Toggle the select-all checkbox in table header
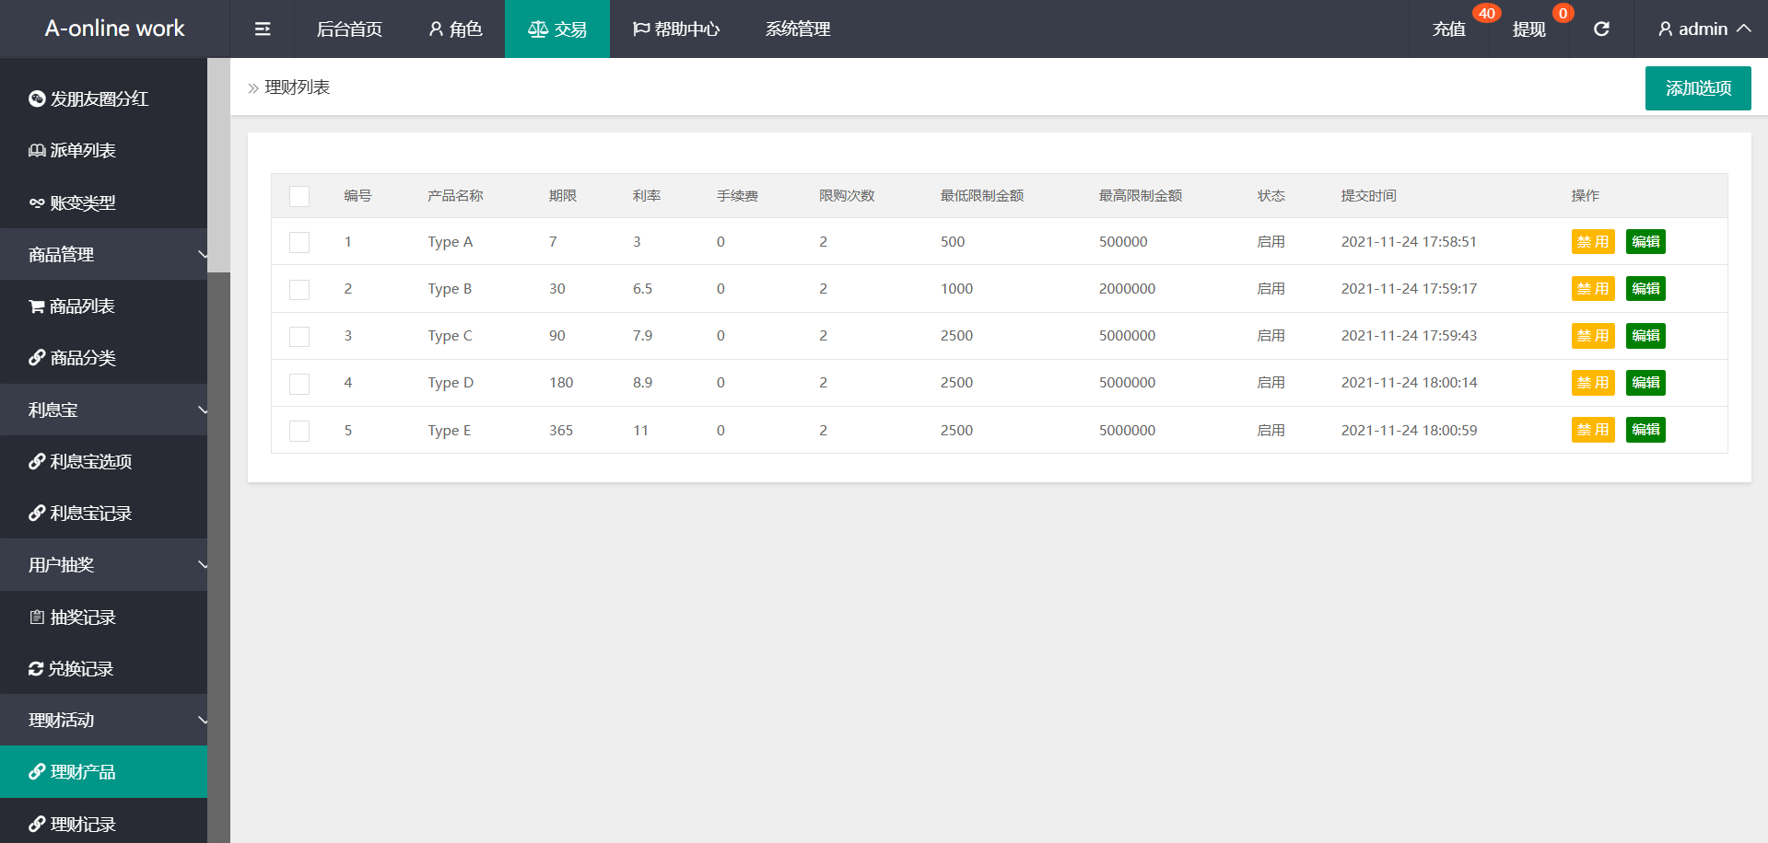This screenshot has width=1768, height=843. 299,196
